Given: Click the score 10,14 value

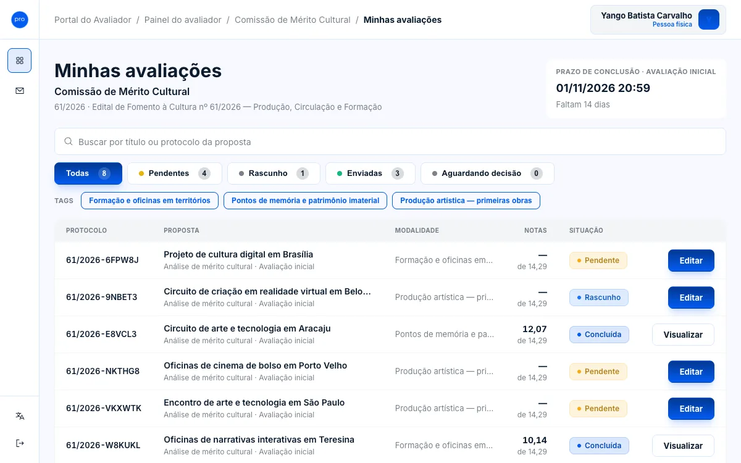Looking at the screenshot, I should tap(535, 440).
